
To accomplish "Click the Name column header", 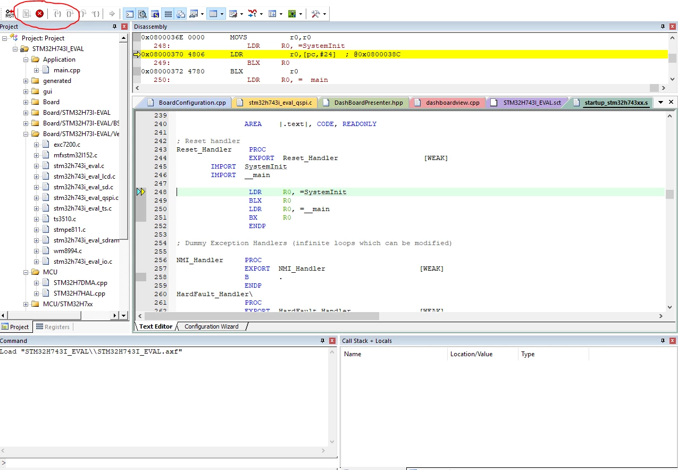I will coord(394,354).
